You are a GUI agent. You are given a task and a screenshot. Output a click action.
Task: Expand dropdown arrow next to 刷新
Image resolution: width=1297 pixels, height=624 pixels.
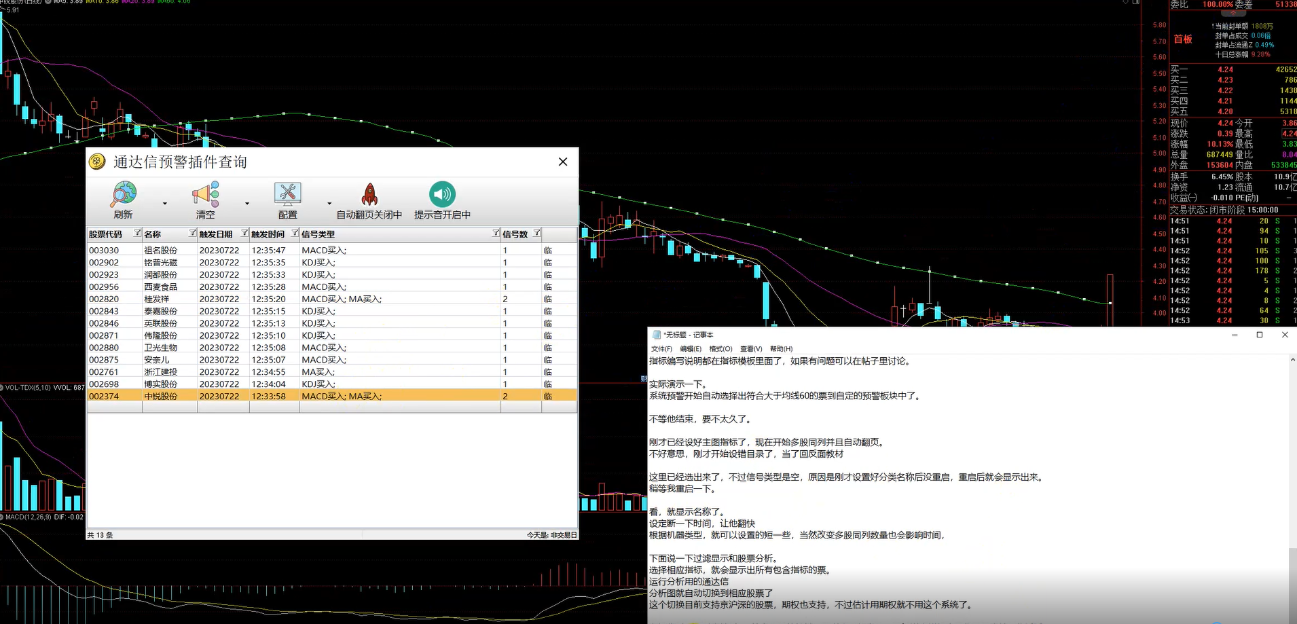click(x=164, y=203)
